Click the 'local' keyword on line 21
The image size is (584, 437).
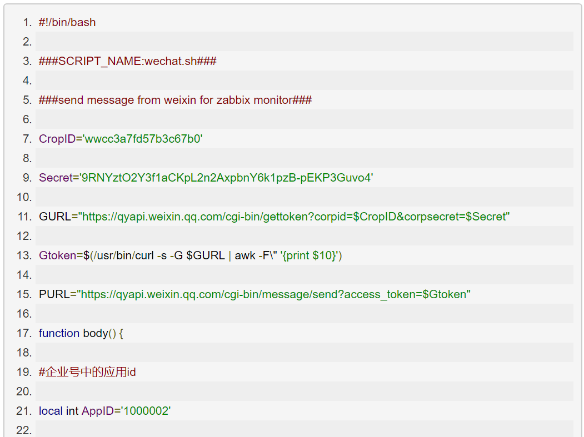coord(51,411)
